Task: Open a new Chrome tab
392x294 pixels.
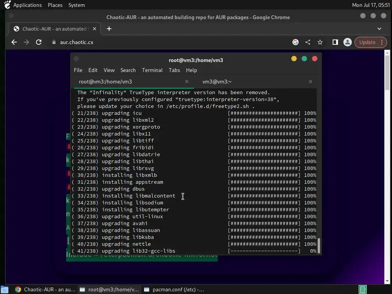Action: point(109,29)
